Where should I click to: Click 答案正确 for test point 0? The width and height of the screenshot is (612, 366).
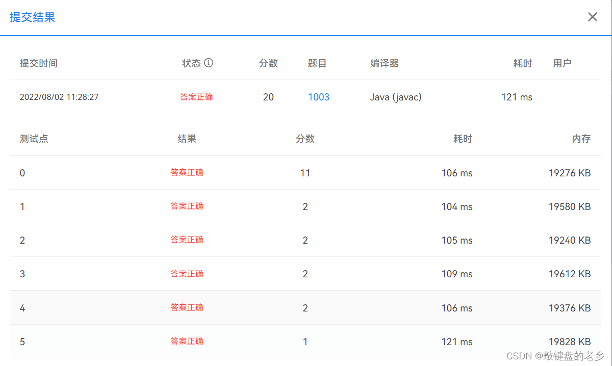[x=187, y=172]
